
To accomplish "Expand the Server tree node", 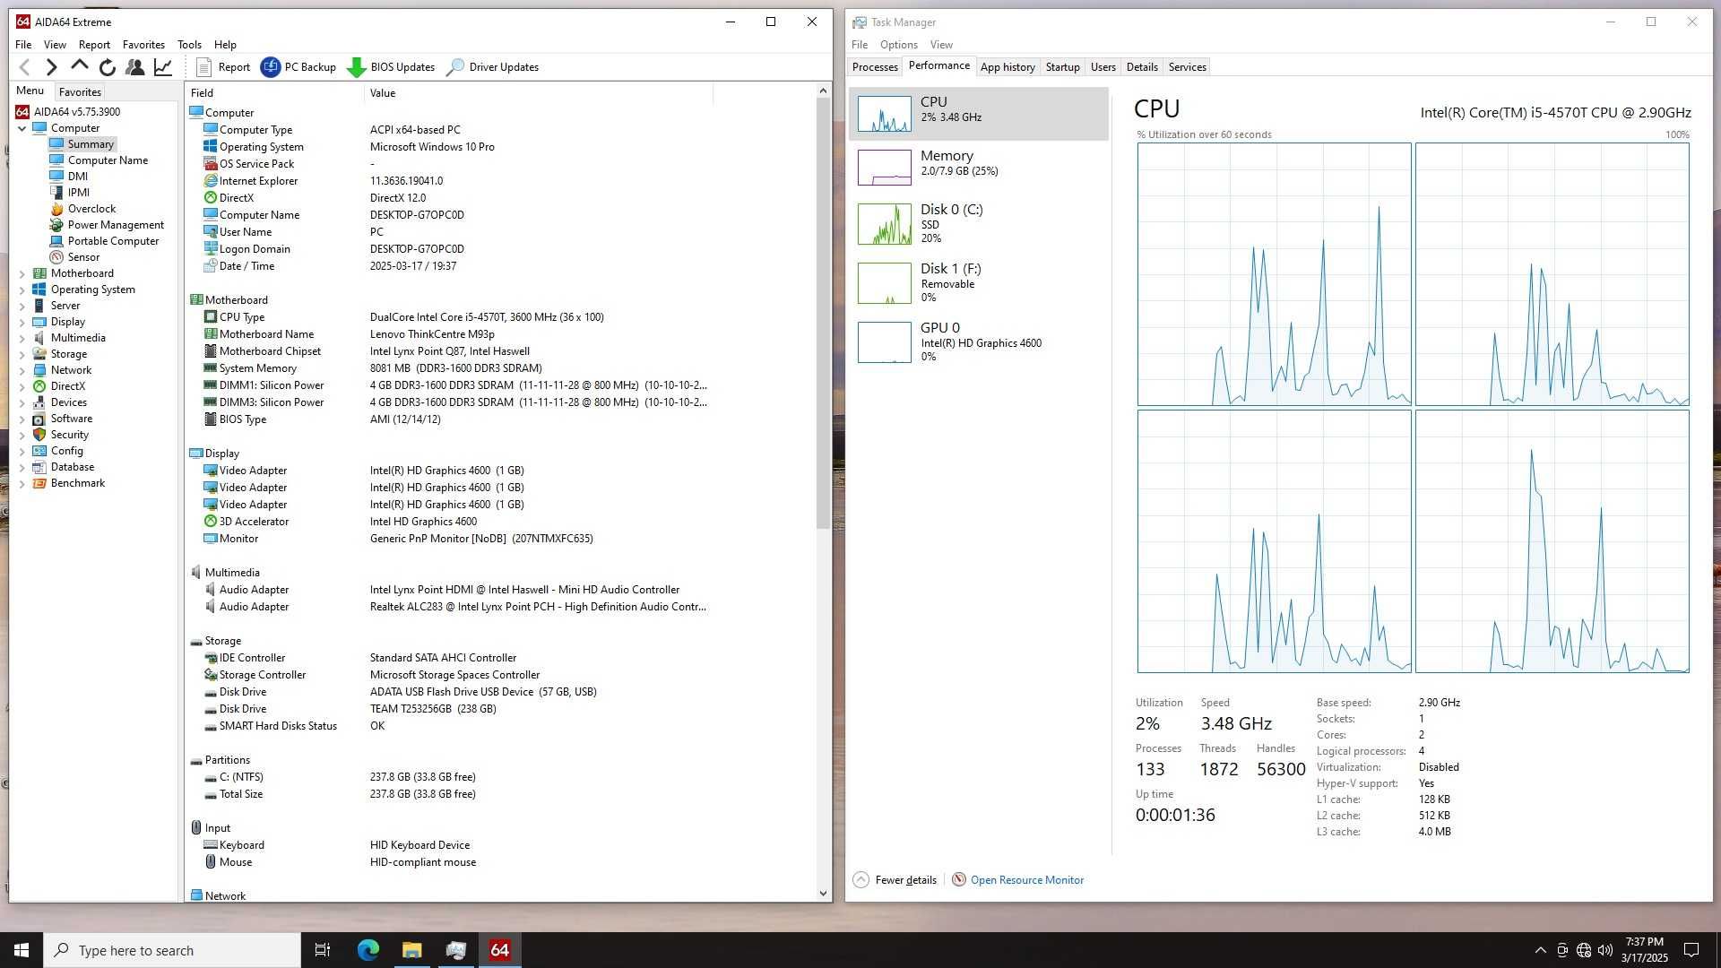I will [x=22, y=306].
